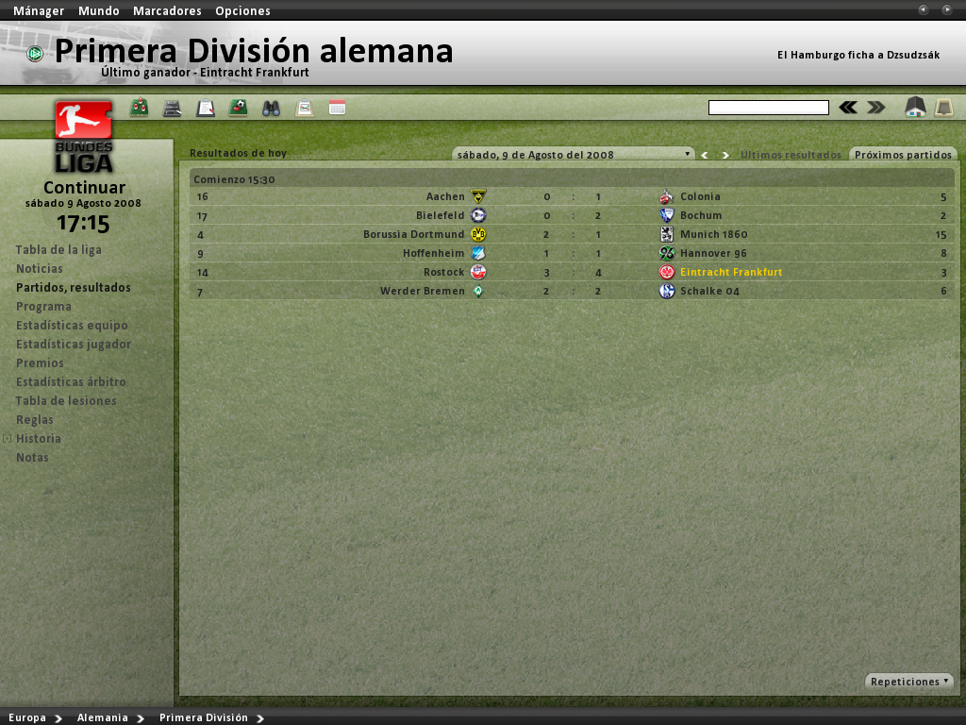Select Tabla de la liga in sidebar

(58, 249)
